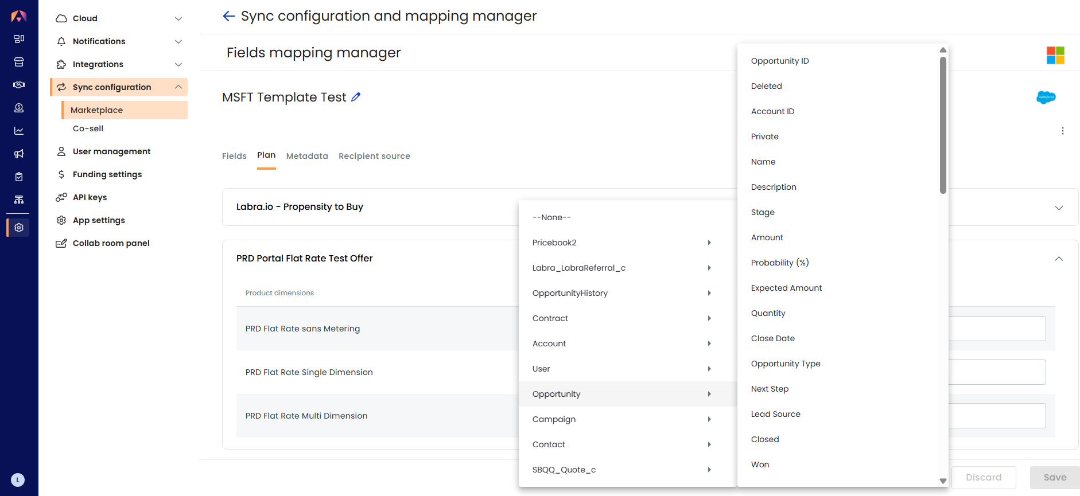Switch to the Metadata tab
Image resolution: width=1080 pixels, height=496 pixels.
pyautogui.click(x=307, y=156)
